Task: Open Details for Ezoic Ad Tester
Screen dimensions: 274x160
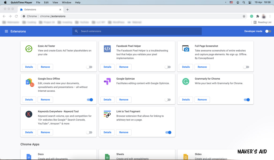Action: point(29,67)
